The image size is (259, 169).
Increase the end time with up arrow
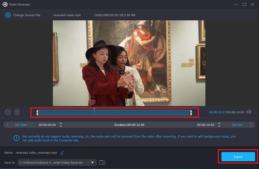tap(219, 123)
